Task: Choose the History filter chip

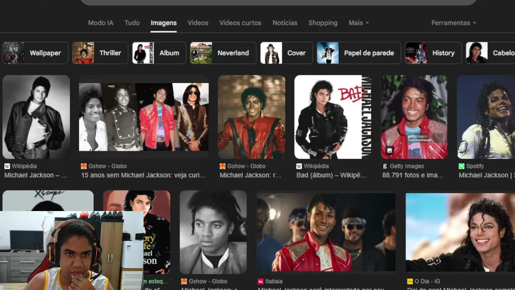Action: [x=433, y=53]
